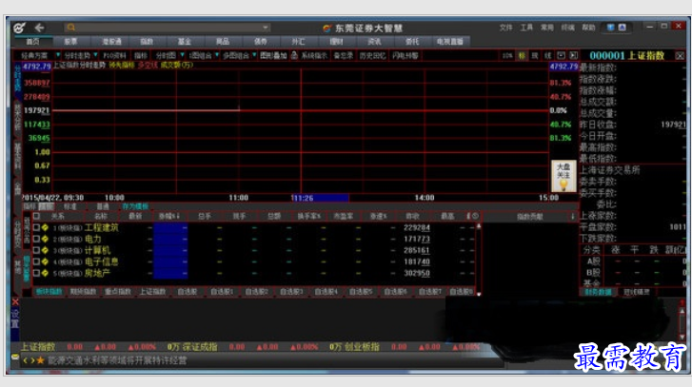Open the search box dropdown arrow
Viewport: 692px width, 387px height.
tap(266, 28)
